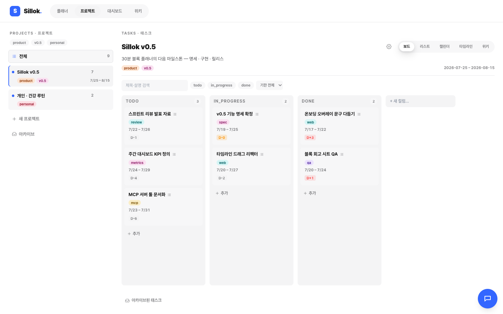Screen dimensions: 503x314
Task: Select the 위키 view tab in project
Action: tap(486, 46)
